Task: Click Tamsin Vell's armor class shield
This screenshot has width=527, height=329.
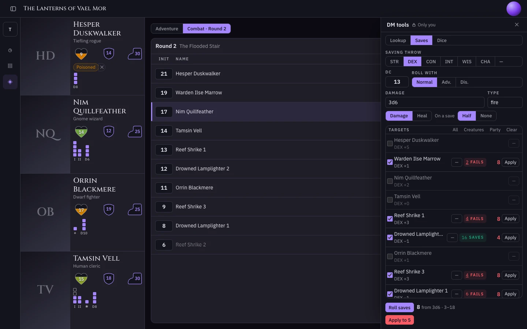Action: pos(109,279)
